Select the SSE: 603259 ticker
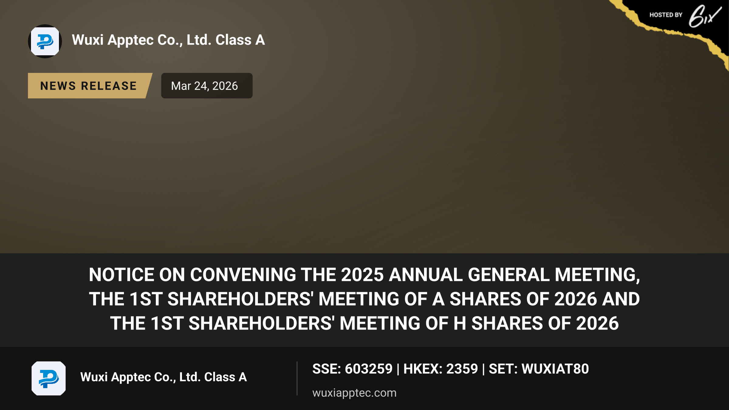The width and height of the screenshot is (729, 410). tap(352, 369)
